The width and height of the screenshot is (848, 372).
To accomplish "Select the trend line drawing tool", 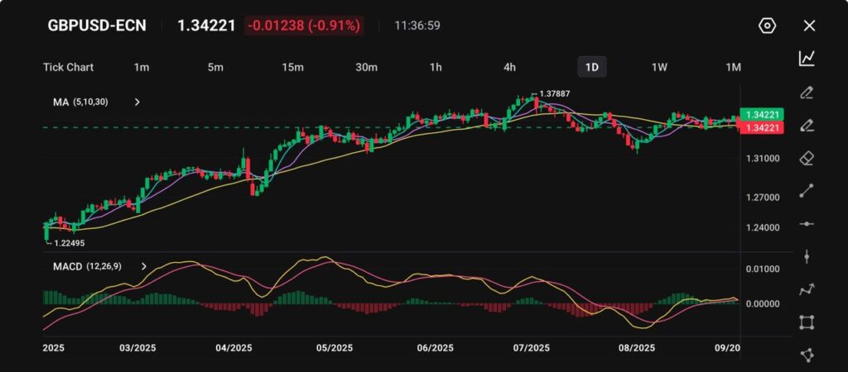I will 807,191.
